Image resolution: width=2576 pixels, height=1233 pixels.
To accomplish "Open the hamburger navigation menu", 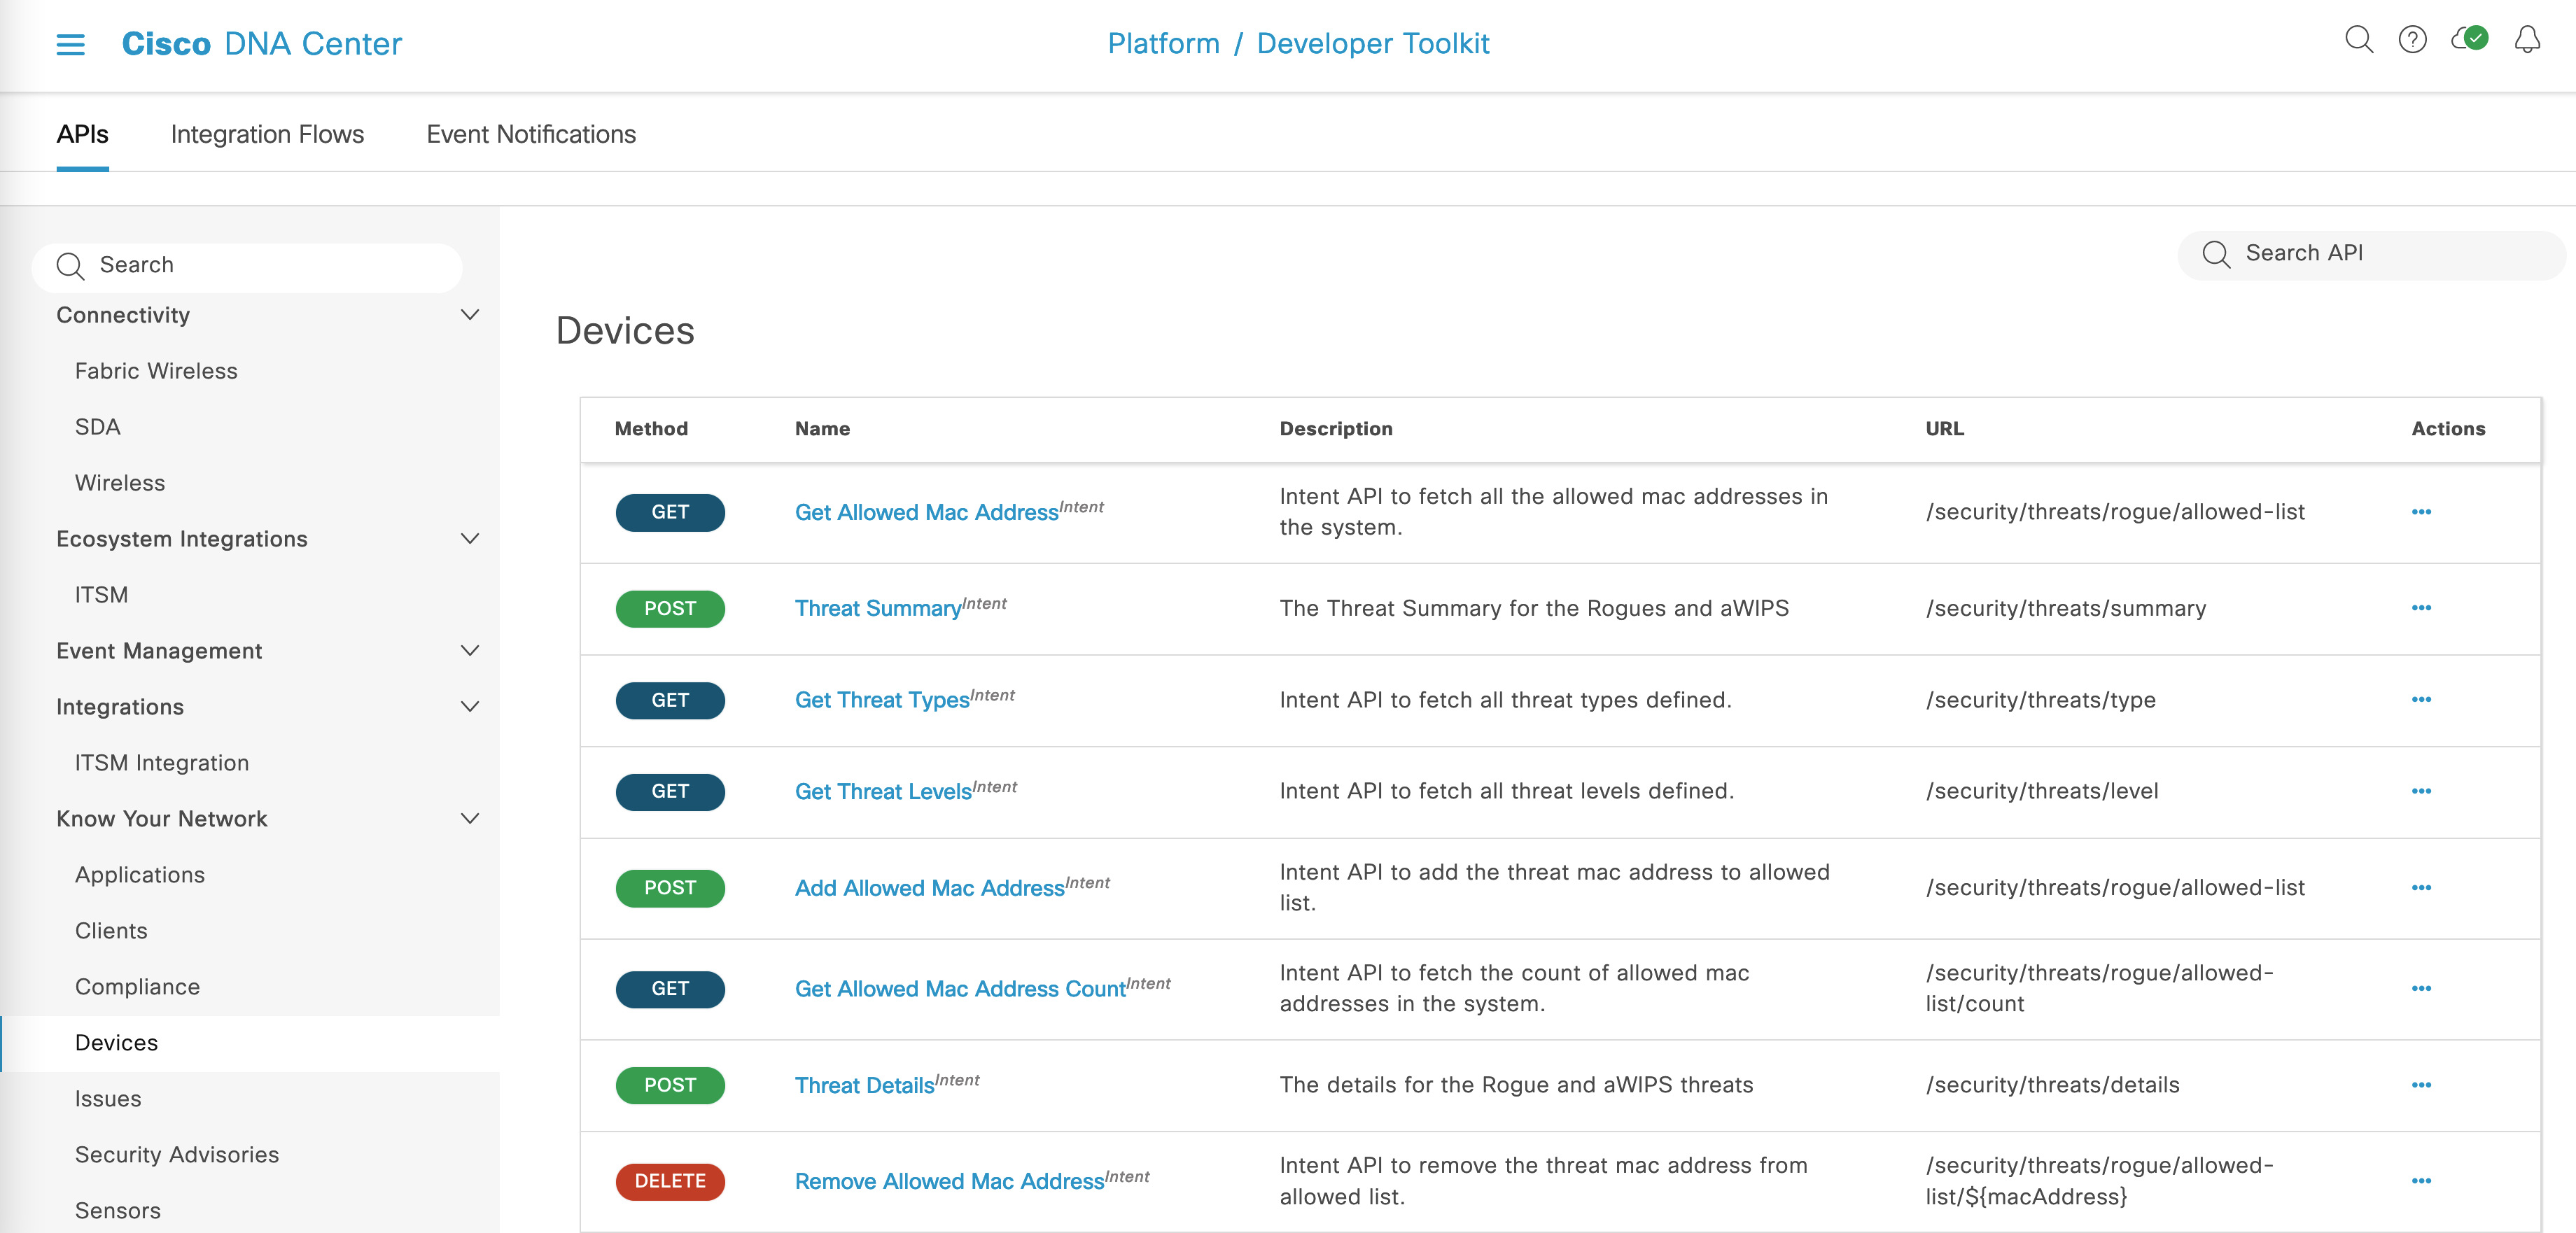I will 70,44.
